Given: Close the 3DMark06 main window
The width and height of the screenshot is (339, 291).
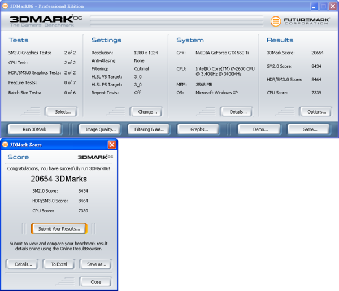Looking at the screenshot, I should coord(333,6).
